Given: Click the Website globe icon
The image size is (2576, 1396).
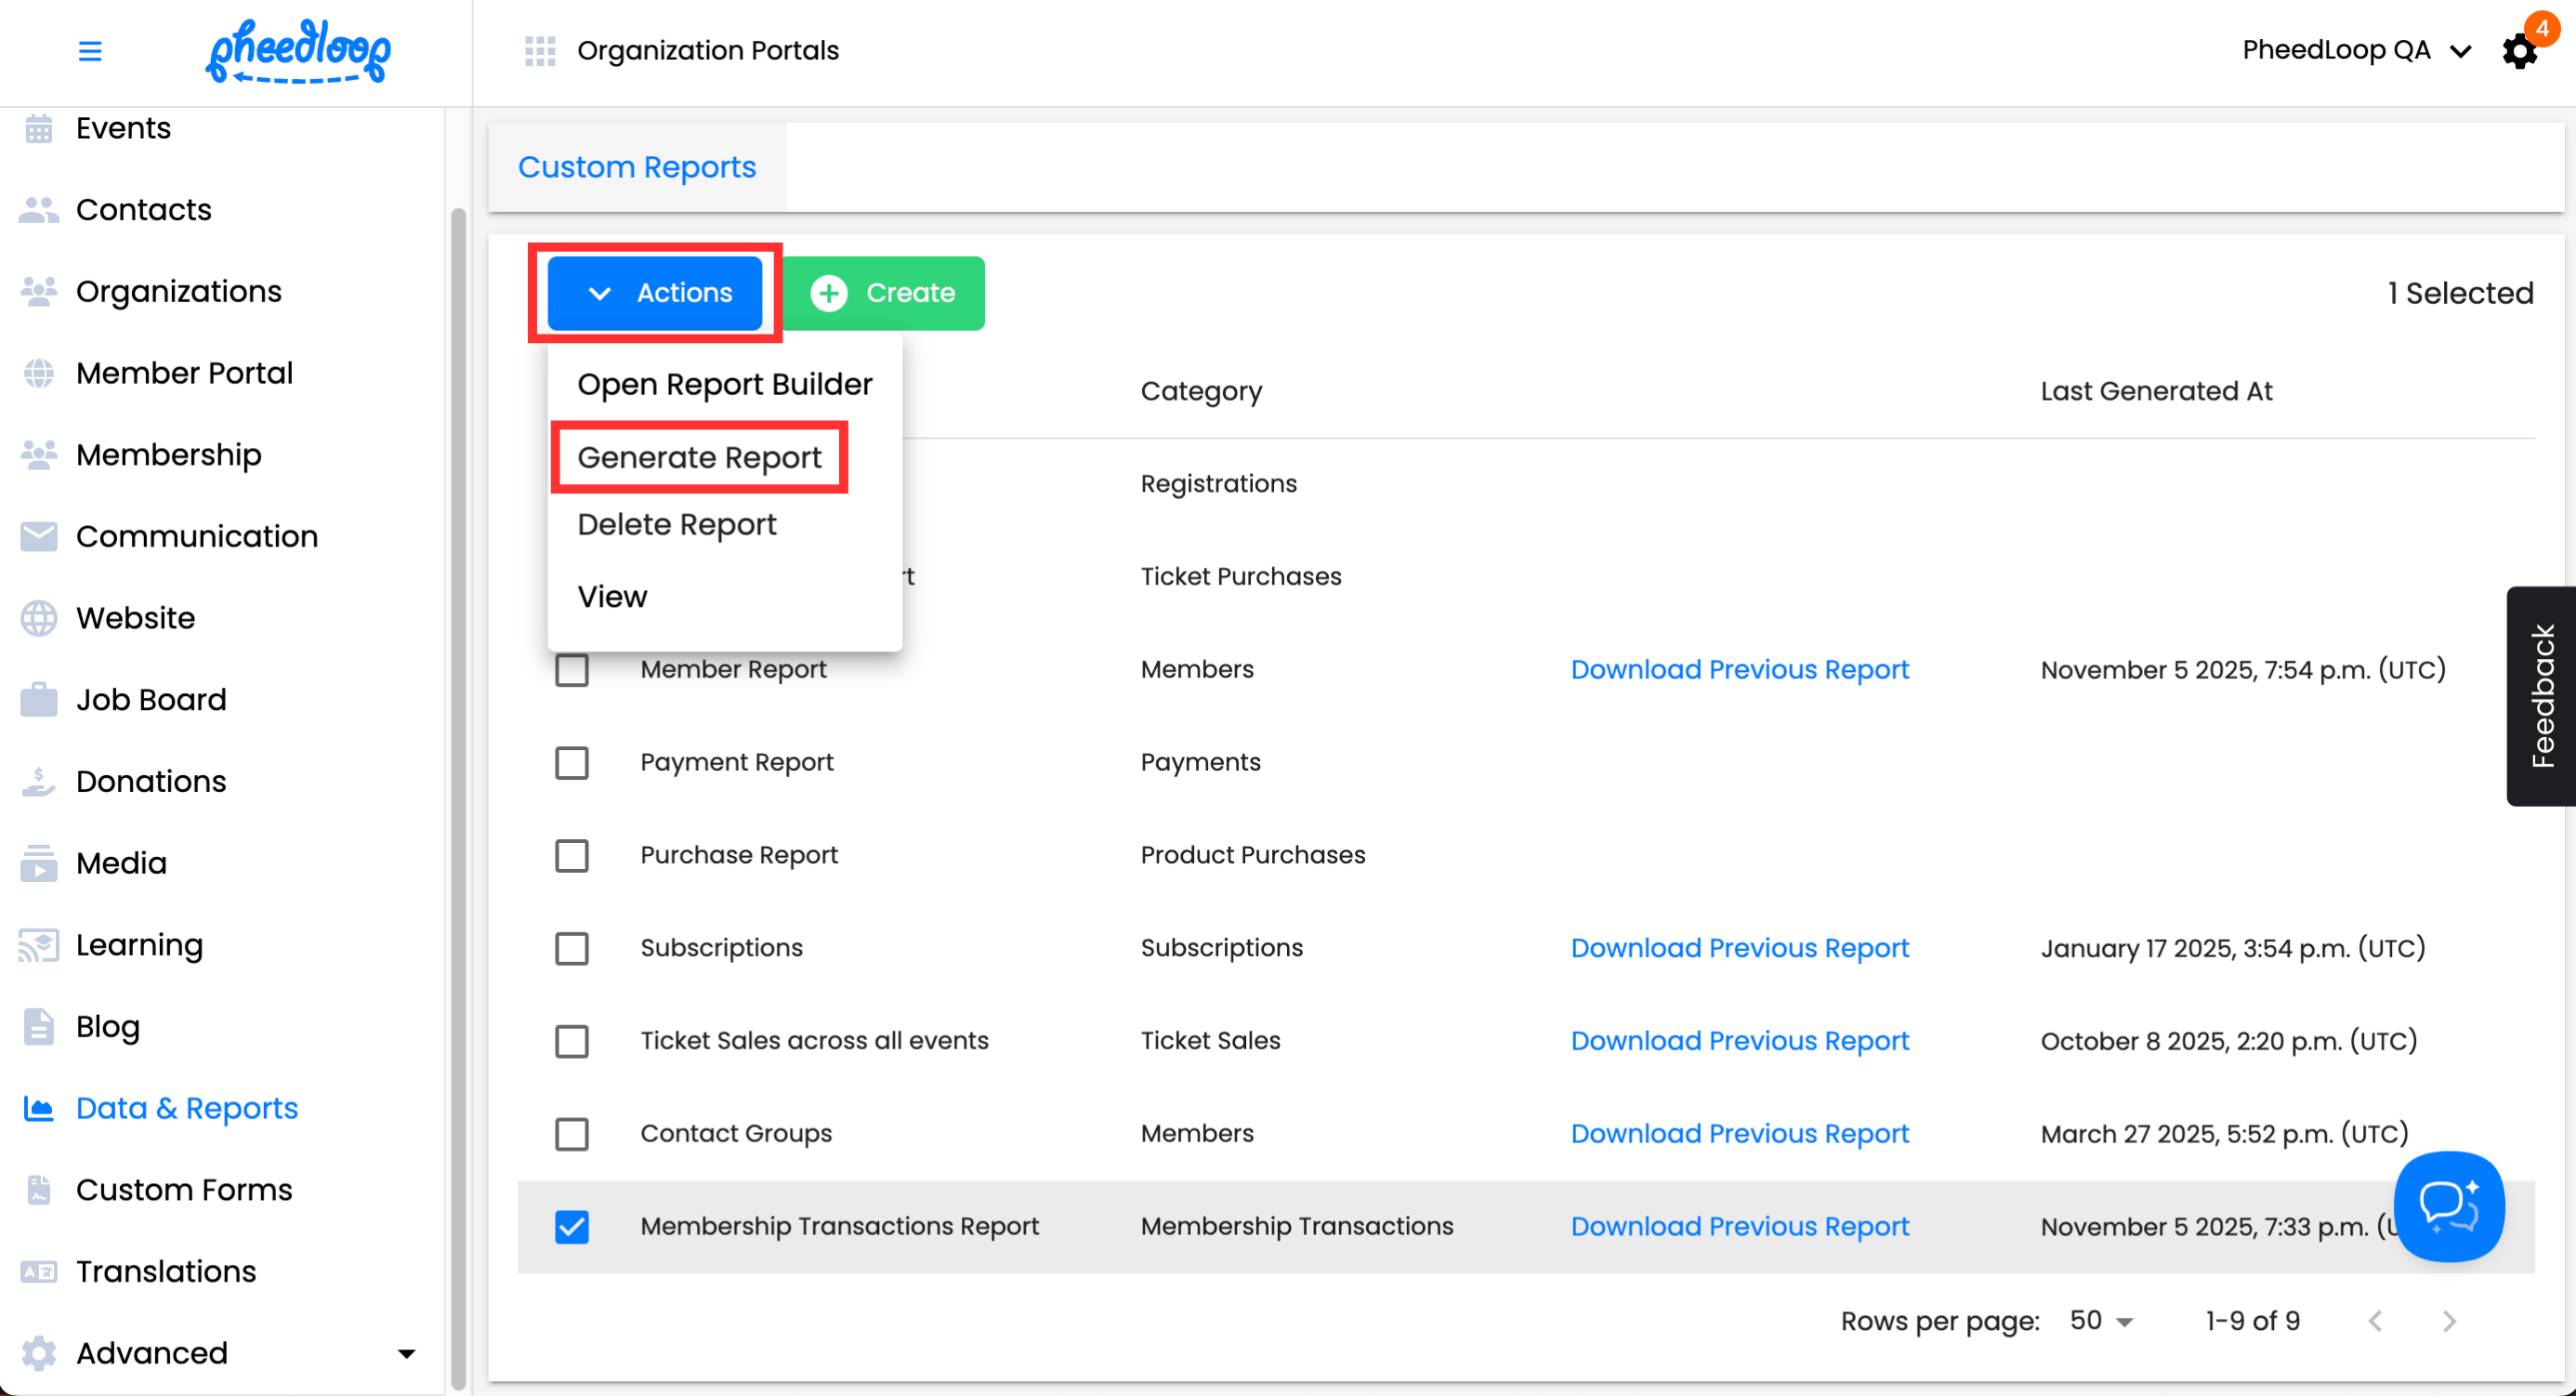Looking at the screenshot, I should click(39, 618).
